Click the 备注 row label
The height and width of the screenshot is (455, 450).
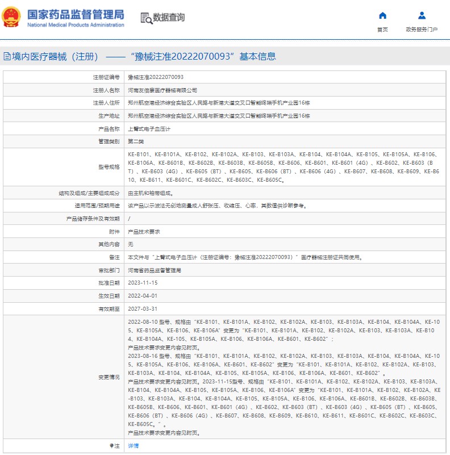(114, 257)
